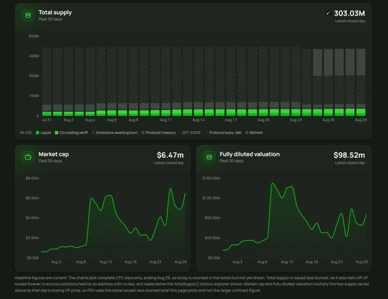Click the Protocol locks, idle legend swatch
The height and width of the screenshot is (299, 388).
click(x=207, y=133)
